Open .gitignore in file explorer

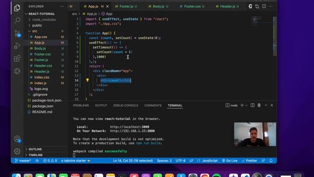[x=40, y=95]
